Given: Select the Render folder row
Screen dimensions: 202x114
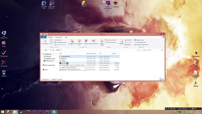Looking at the screenshot, I should tap(89, 61).
